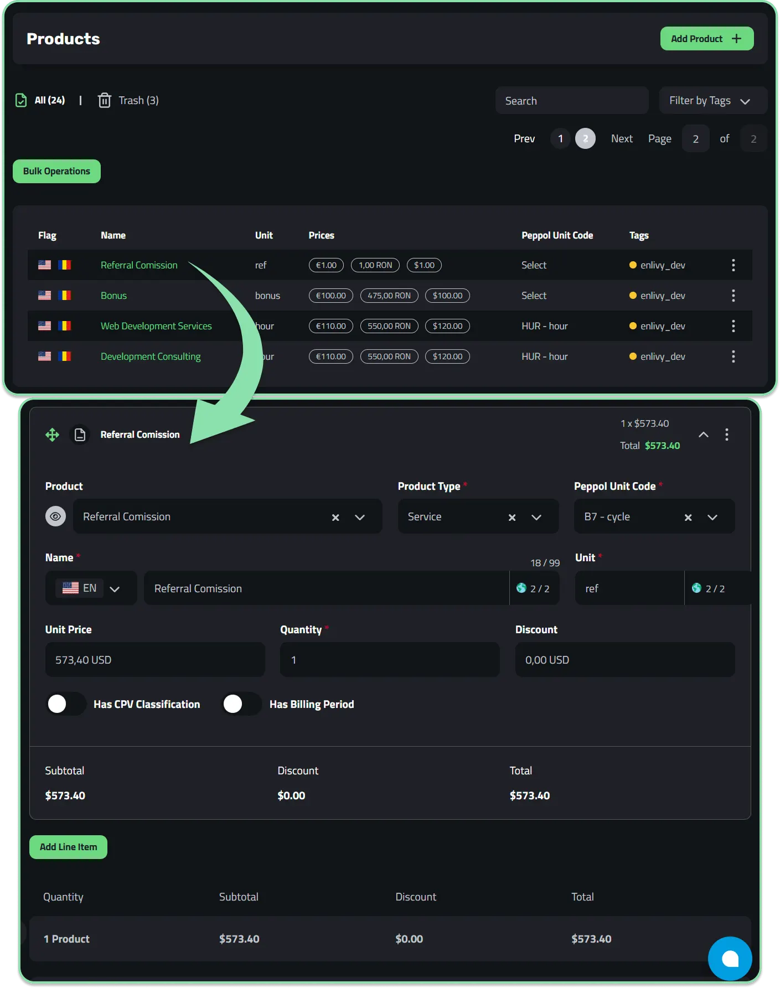Open kebab menu for Referral Comission row
Image resolution: width=780 pixels, height=988 pixels.
[x=733, y=265]
